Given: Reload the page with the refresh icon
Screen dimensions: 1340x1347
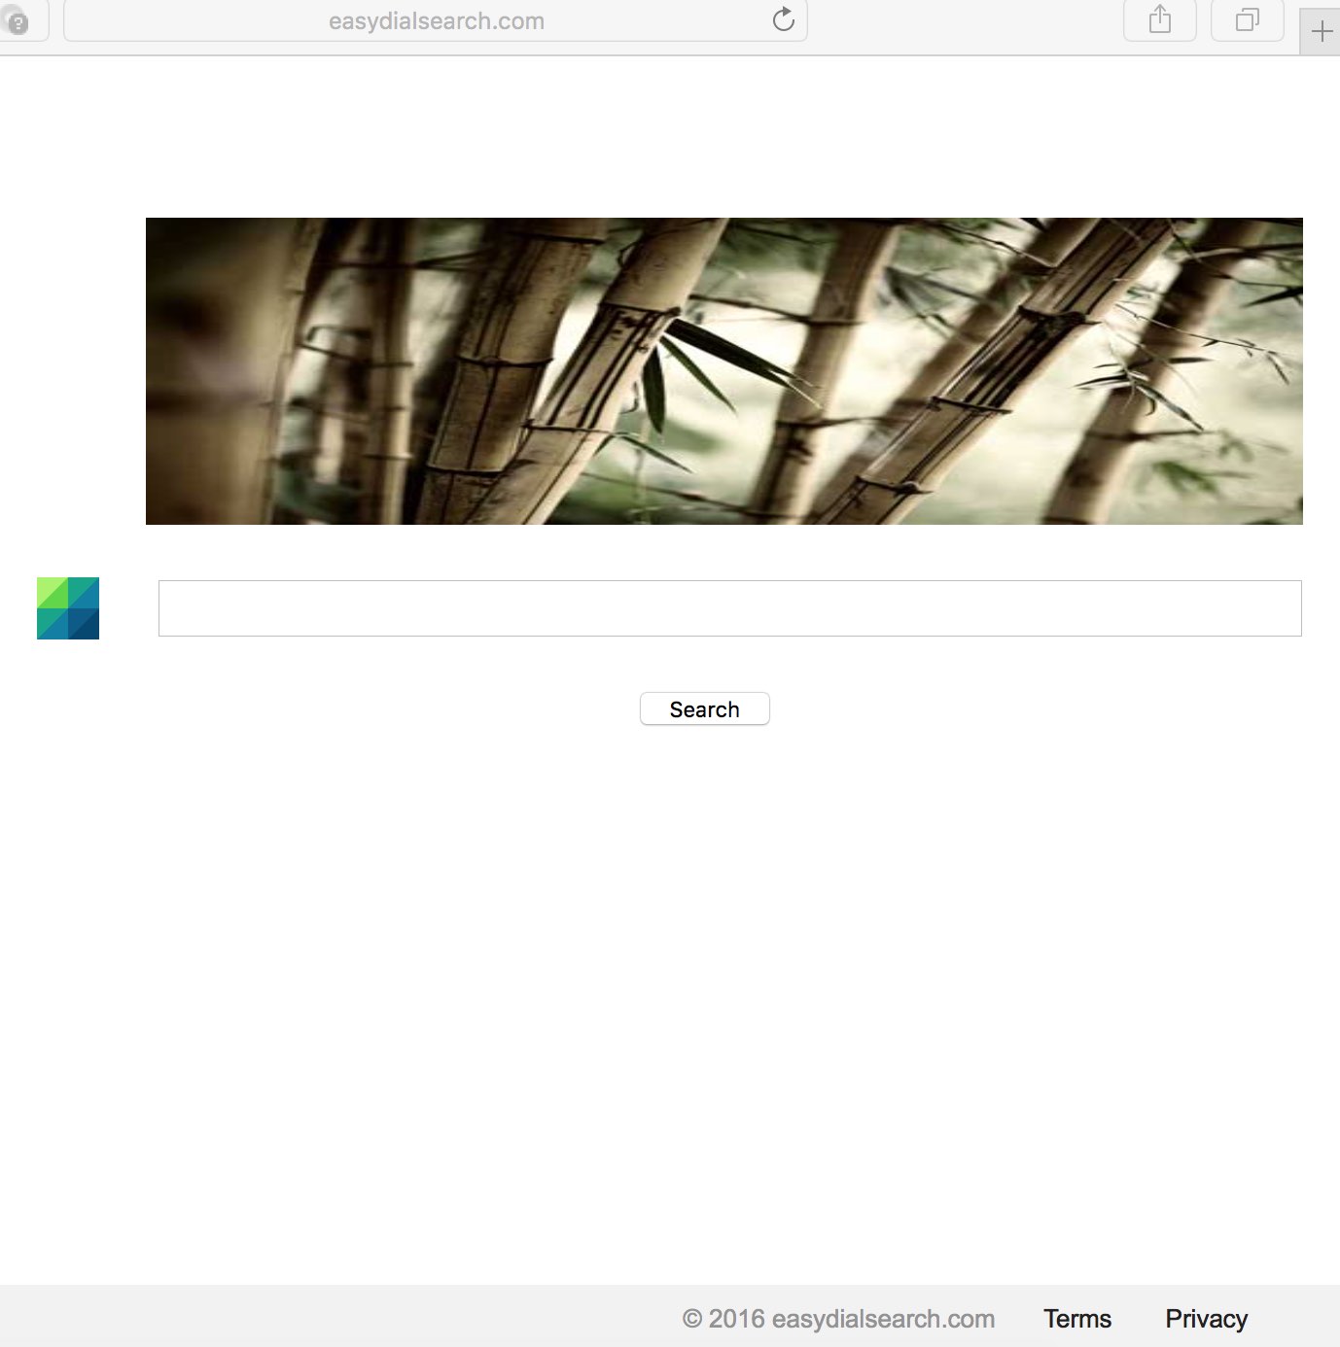Looking at the screenshot, I should [x=783, y=19].
